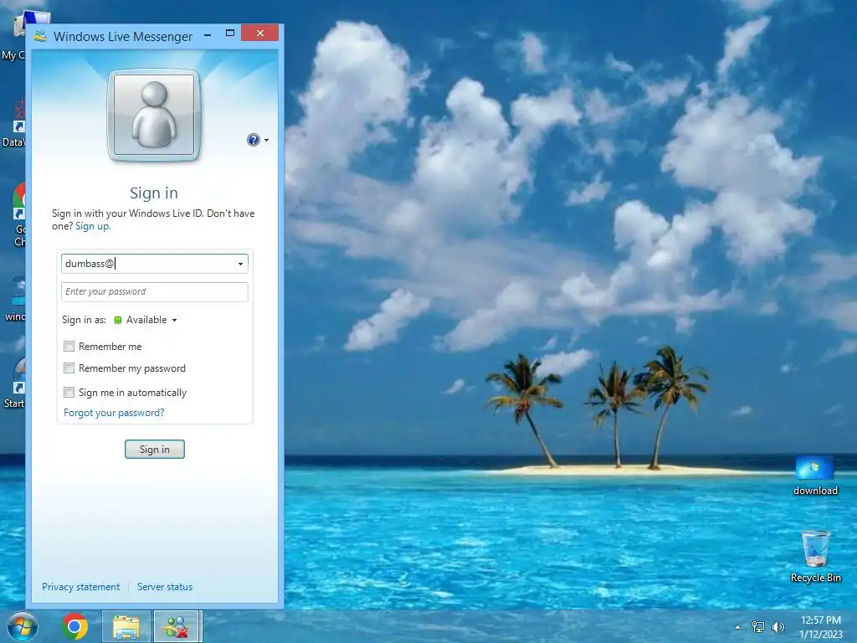
Task: Maximize the Windows Live Messenger window
Action: pyautogui.click(x=230, y=33)
